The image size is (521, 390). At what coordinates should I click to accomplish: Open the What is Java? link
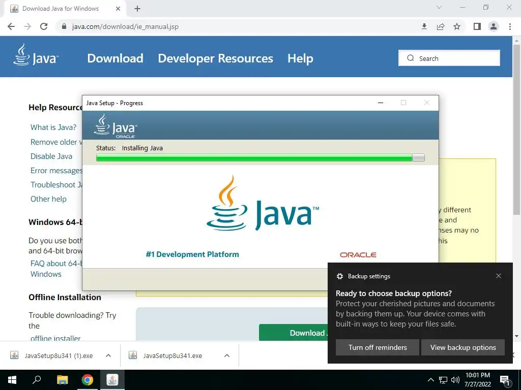(x=53, y=127)
